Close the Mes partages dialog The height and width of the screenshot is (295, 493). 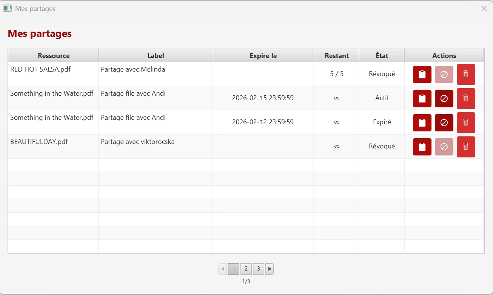point(484,8)
